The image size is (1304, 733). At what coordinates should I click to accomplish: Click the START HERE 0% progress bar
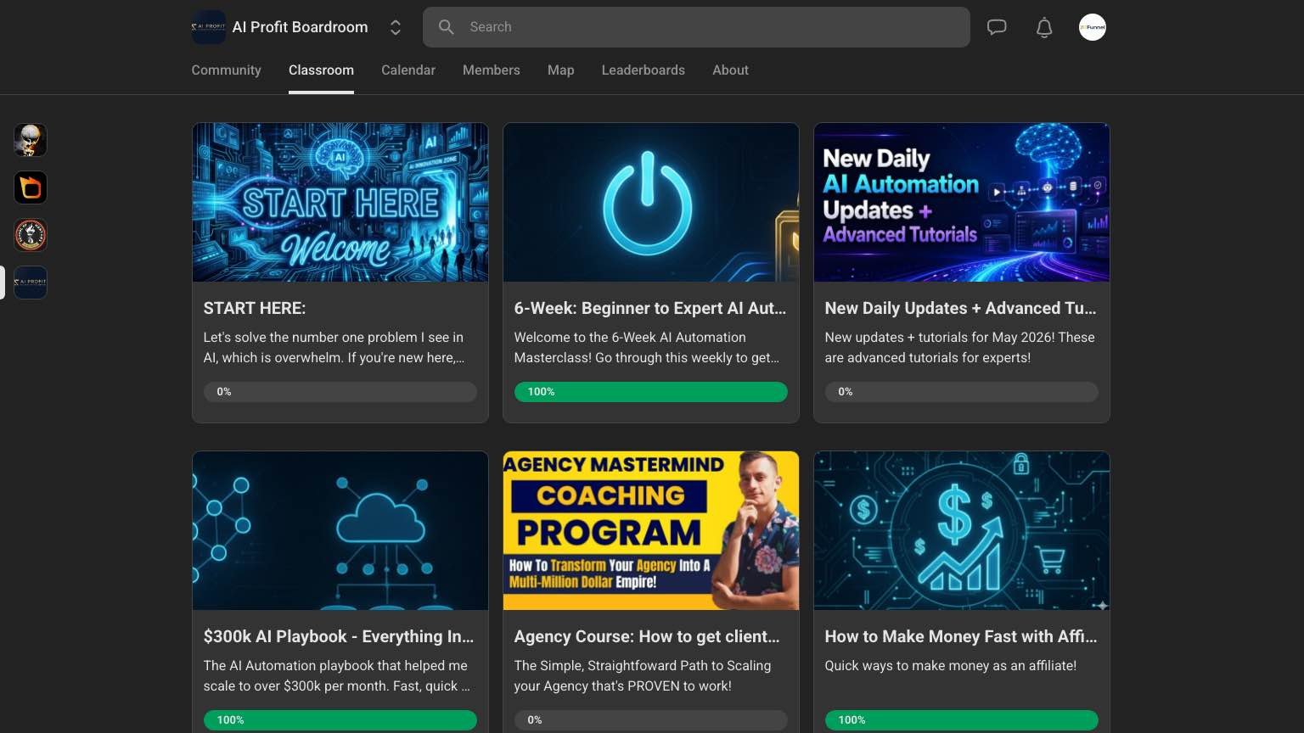click(x=340, y=392)
